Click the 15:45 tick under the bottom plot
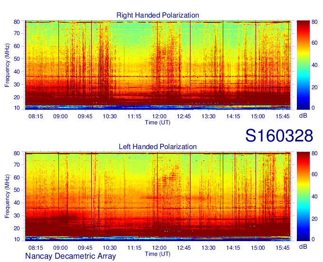This screenshot has height=262, width=323. point(283,248)
